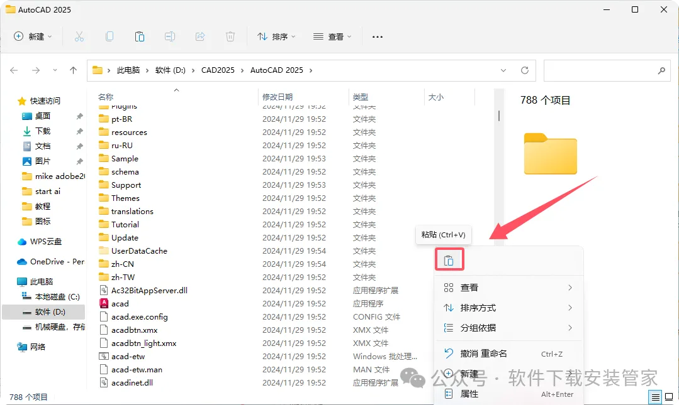Select the translations folder
Viewport: 679px width, 405px height.
132,212
